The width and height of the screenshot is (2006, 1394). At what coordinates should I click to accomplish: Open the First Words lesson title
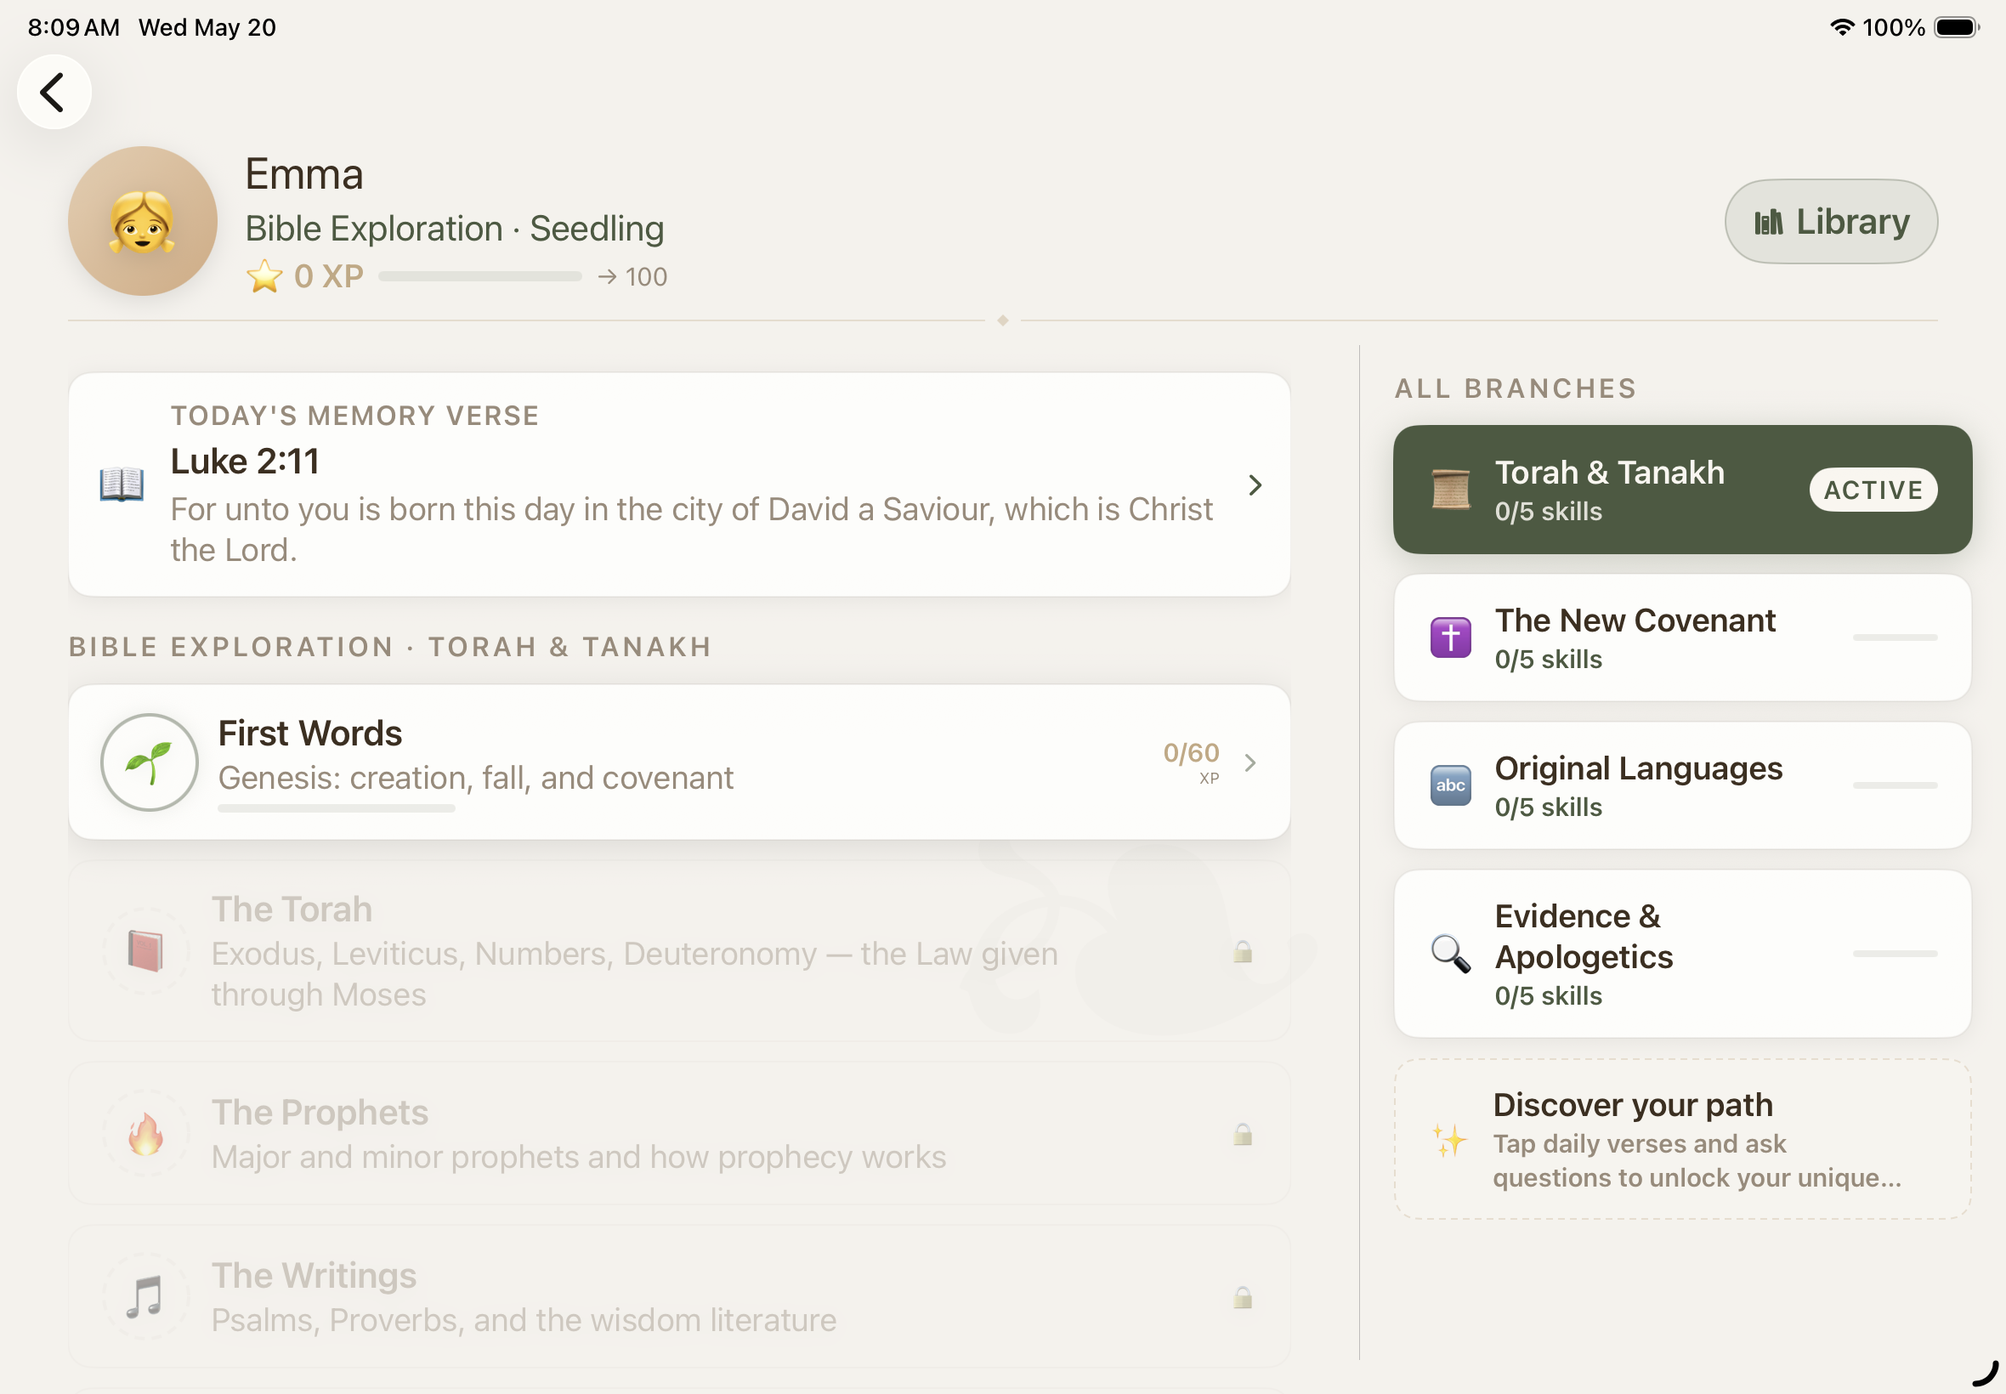310,734
